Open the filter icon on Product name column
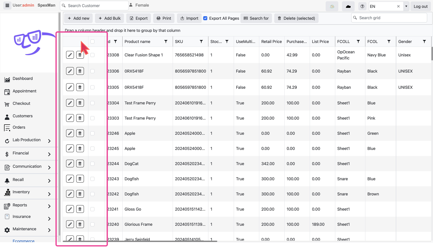 coord(166,41)
